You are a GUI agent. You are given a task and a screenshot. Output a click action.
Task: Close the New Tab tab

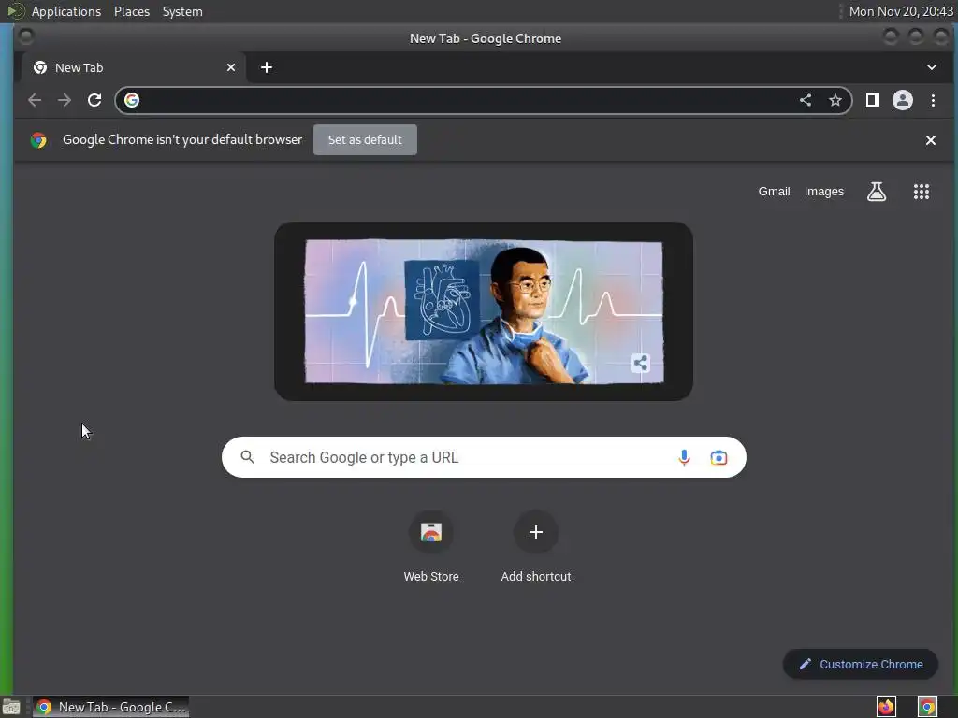231,67
